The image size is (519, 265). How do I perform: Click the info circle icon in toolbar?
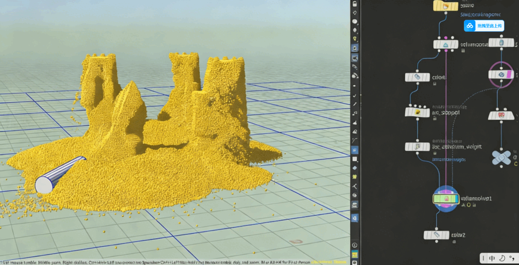tap(355, 245)
